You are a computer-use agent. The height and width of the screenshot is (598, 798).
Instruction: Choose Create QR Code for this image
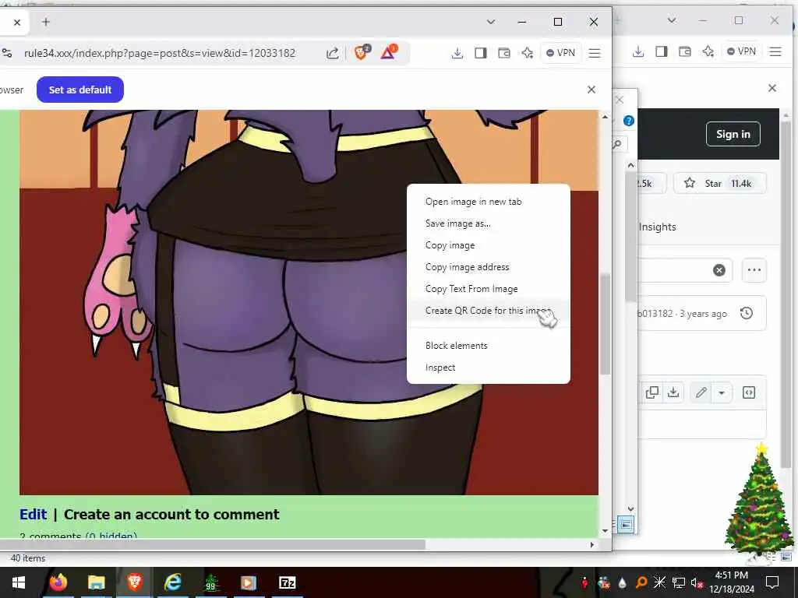[488, 311]
